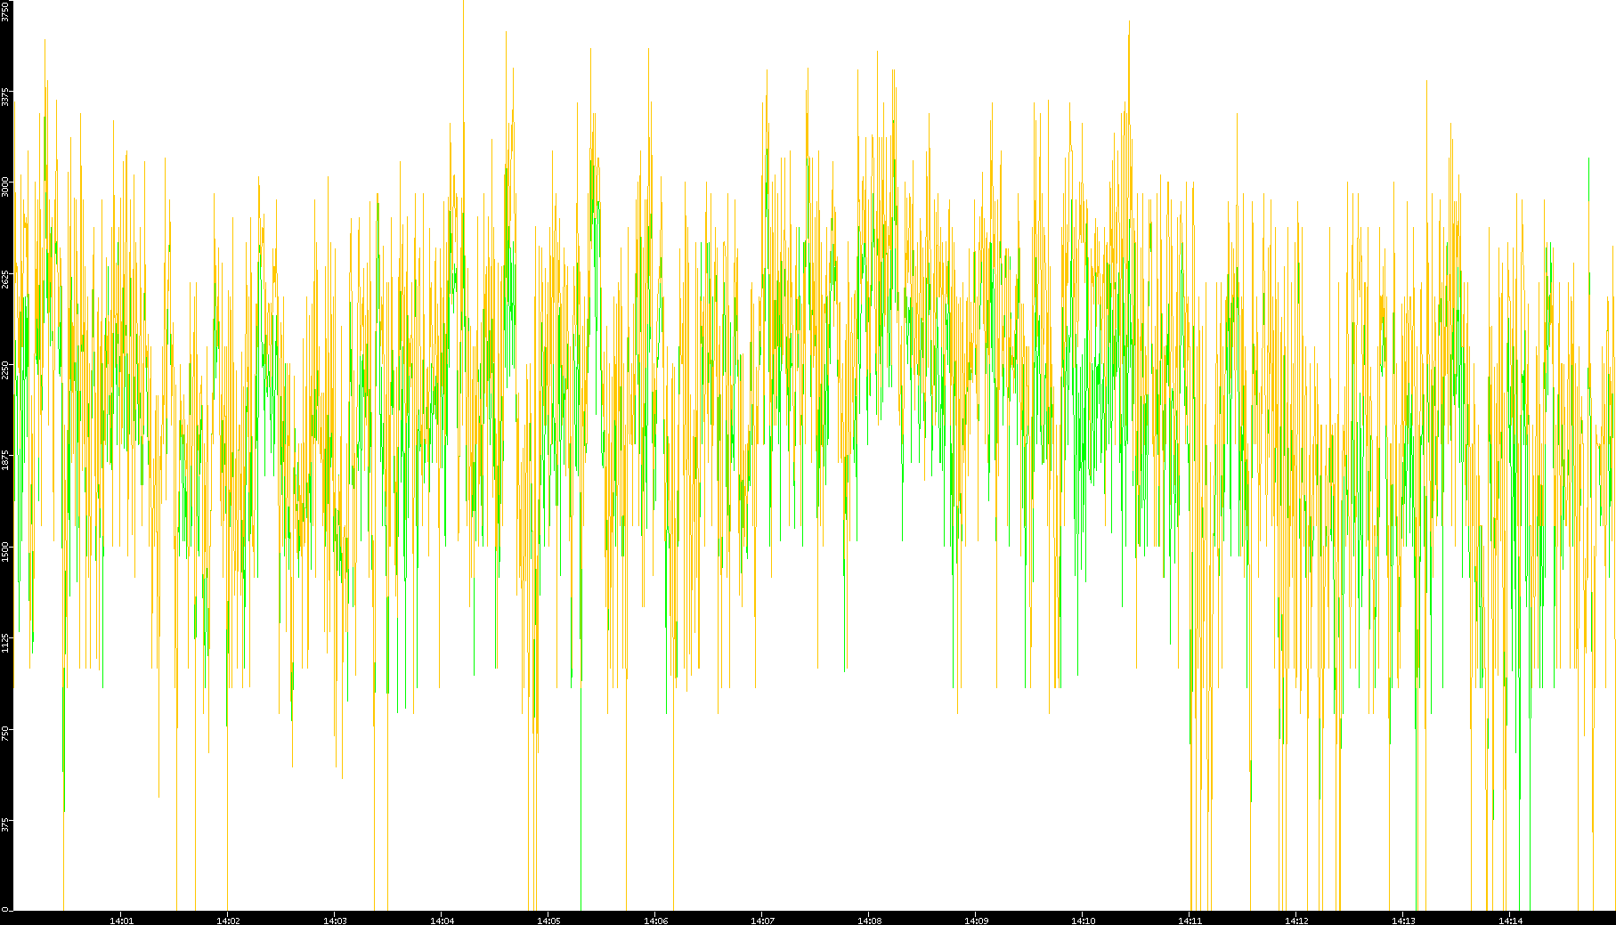Viewport: 1616px width, 925px height.
Task: Click the 14:01 time axis label
Action: coord(121,921)
